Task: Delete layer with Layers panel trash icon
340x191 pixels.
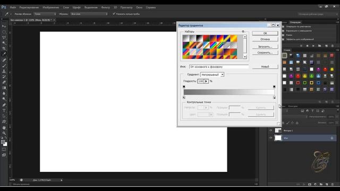Action: [x=333, y=184]
